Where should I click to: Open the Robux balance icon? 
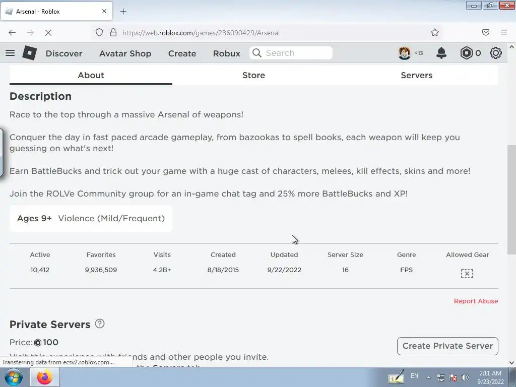click(466, 53)
